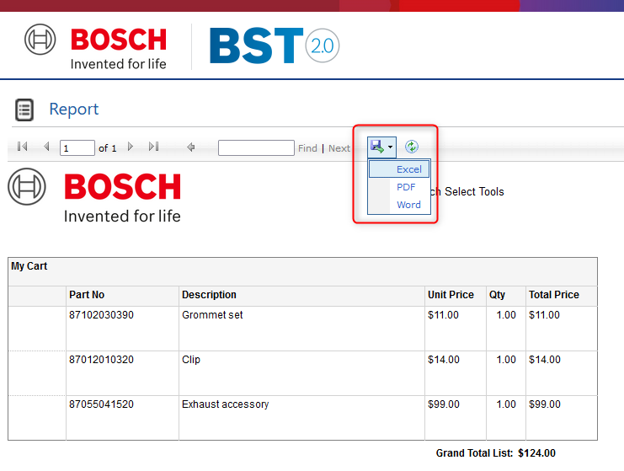Focus the current page number box

[x=77, y=148]
